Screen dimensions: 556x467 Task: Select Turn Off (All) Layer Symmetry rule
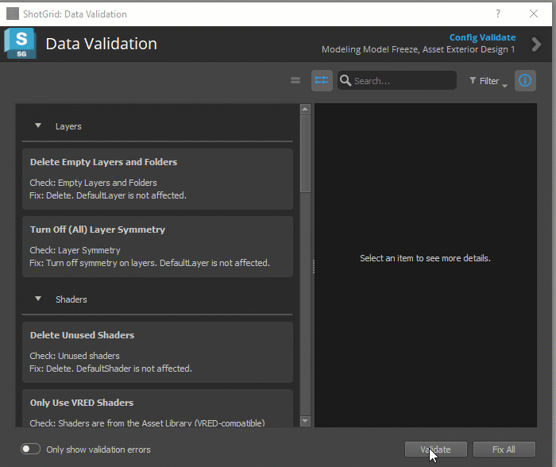[x=157, y=246]
